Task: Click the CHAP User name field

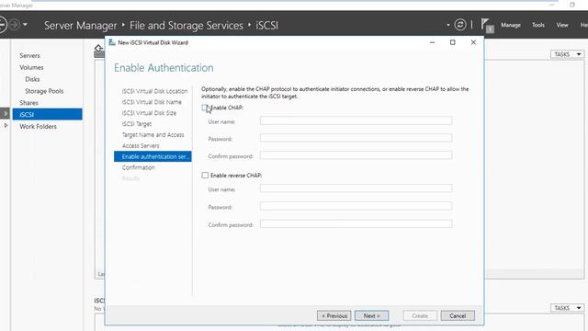Action: click(356, 120)
